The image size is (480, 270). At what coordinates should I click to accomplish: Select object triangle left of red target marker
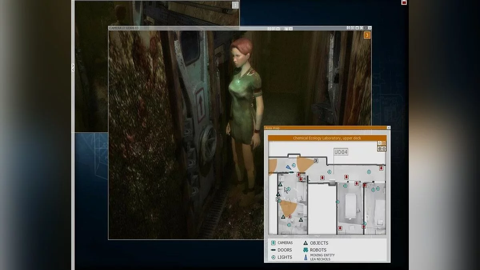[283, 217]
